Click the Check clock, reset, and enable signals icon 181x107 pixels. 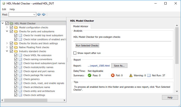click(x=20, y=83)
